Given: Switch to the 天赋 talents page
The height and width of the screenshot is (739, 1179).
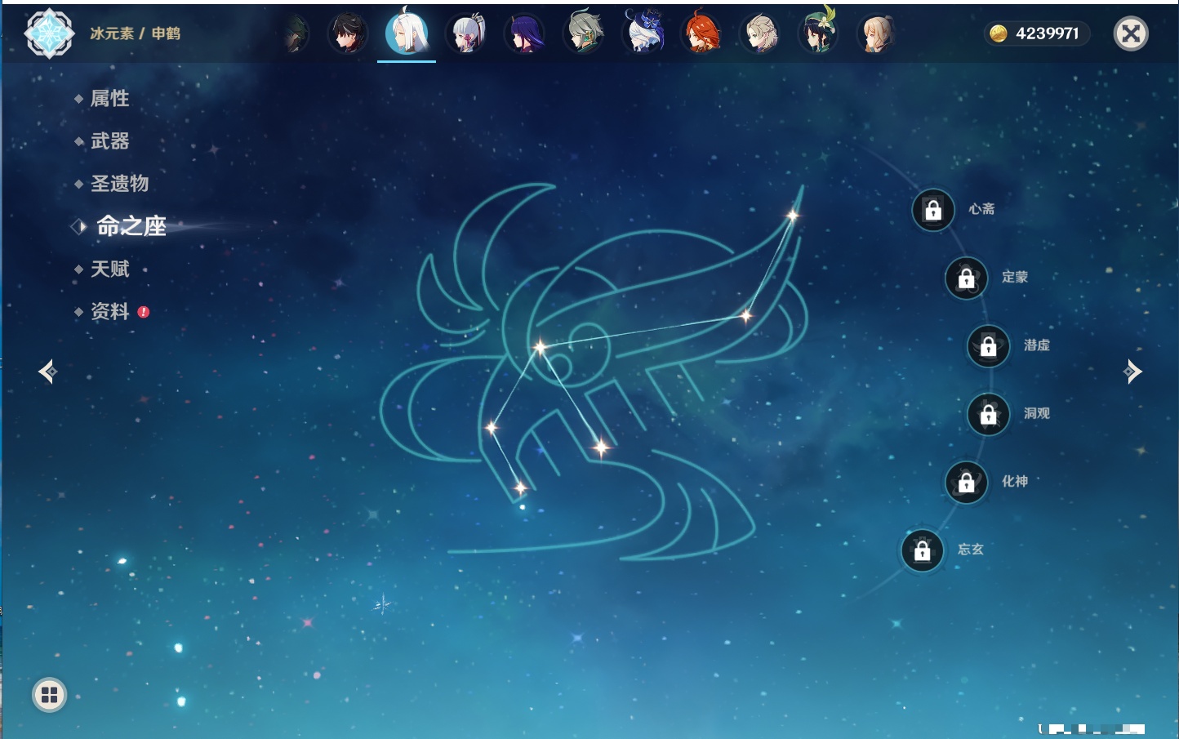Looking at the screenshot, I should click(x=110, y=269).
